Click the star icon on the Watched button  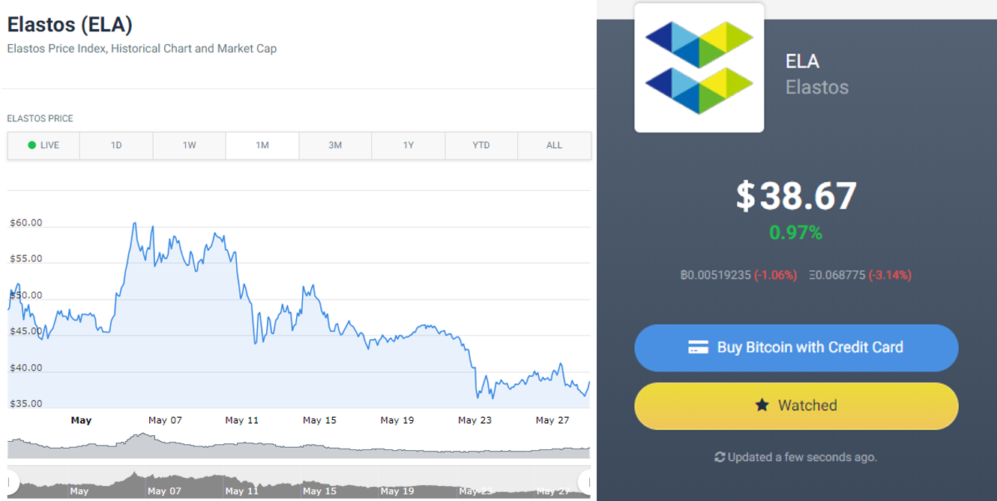pos(762,405)
